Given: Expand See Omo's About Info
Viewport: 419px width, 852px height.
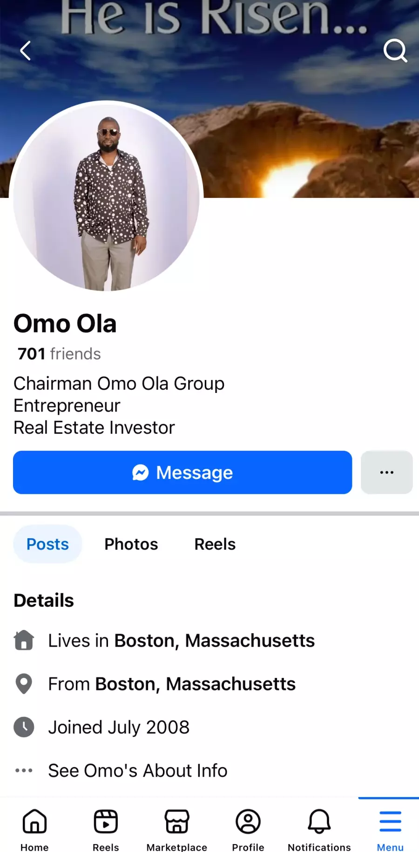Looking at the screenshot, I should 138,771.
